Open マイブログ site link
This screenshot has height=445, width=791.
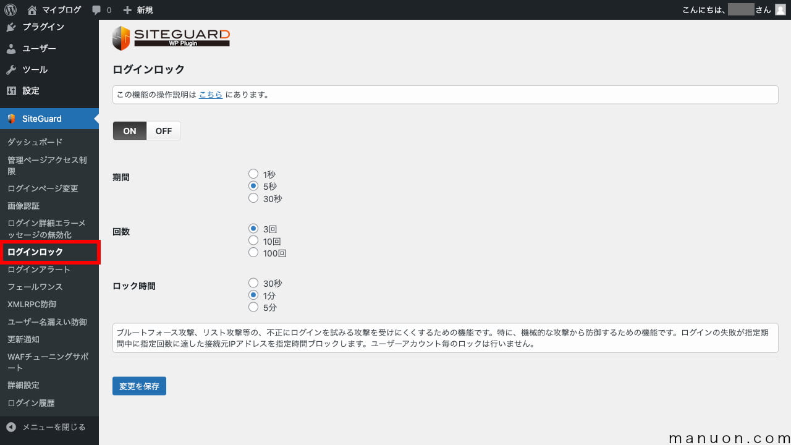click(61, 10)
